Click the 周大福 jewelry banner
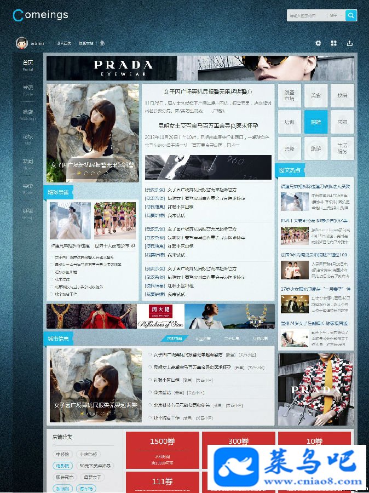 (x=160, y=316)
